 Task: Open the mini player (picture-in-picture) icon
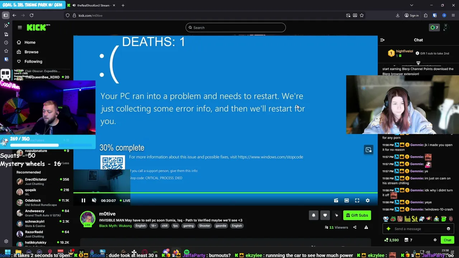pos(336,201)
